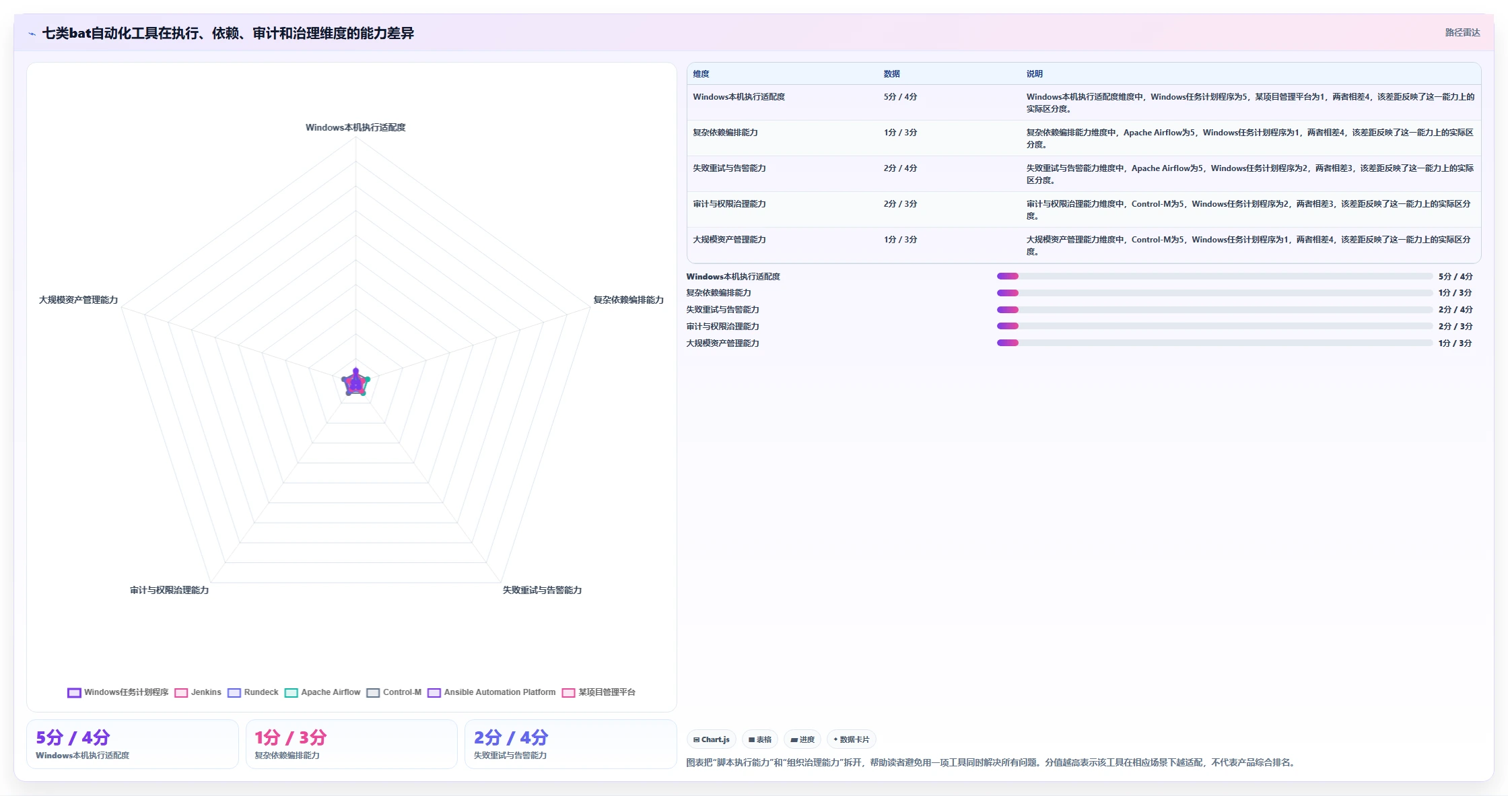
Task: Click 1分 / 3分 value beside 大规模资产 progress bar
Action: coord(1455,343)
